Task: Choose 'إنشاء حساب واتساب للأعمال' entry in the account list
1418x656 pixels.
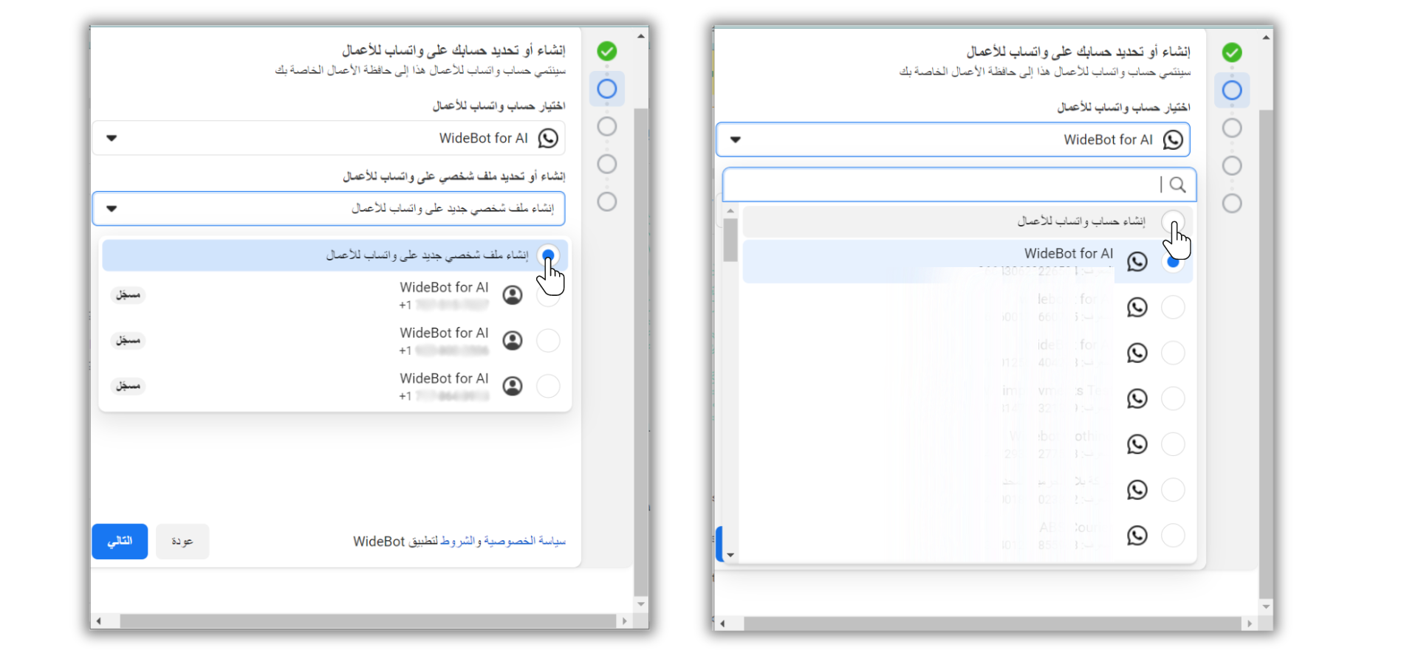Action: click(967, 221)
